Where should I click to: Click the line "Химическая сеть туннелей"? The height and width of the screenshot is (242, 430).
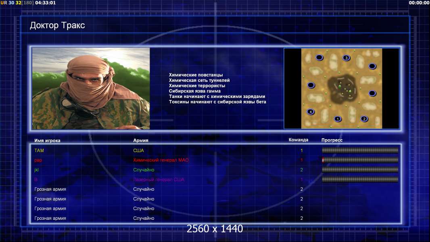pos(199,80)
